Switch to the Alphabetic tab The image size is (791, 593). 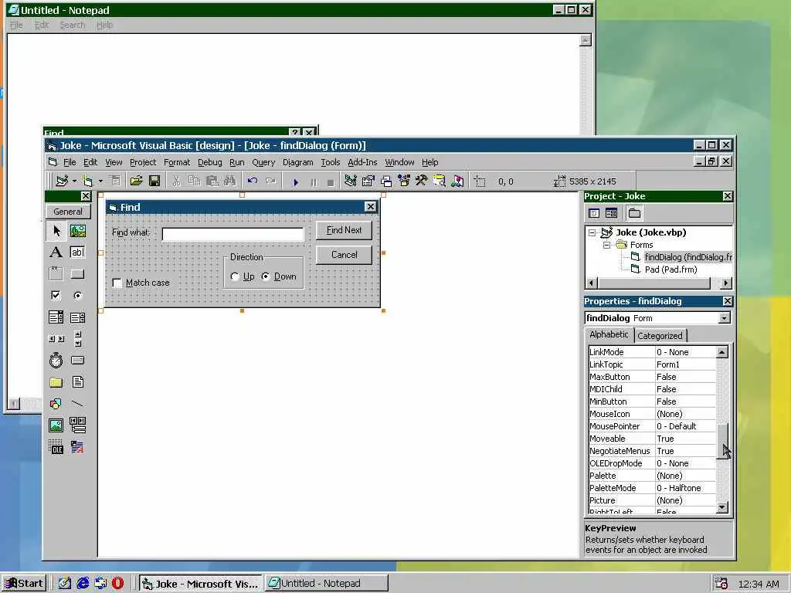click(x=609, y=335)
